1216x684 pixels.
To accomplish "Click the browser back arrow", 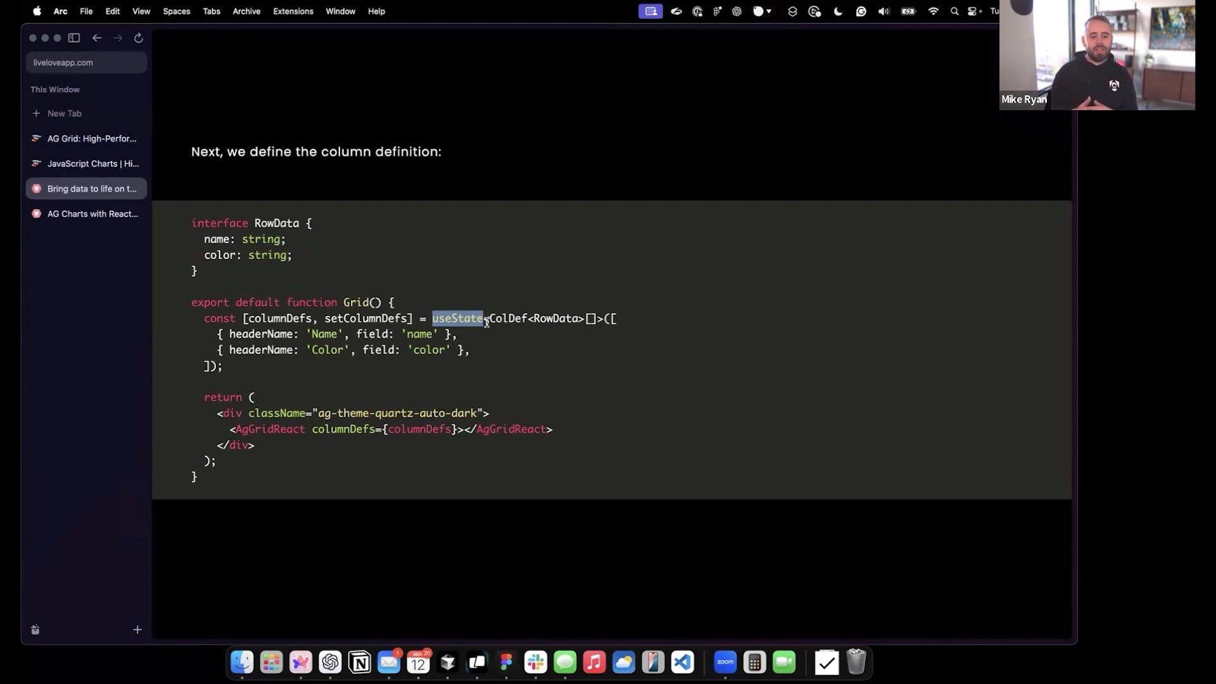I will point(97,38).
